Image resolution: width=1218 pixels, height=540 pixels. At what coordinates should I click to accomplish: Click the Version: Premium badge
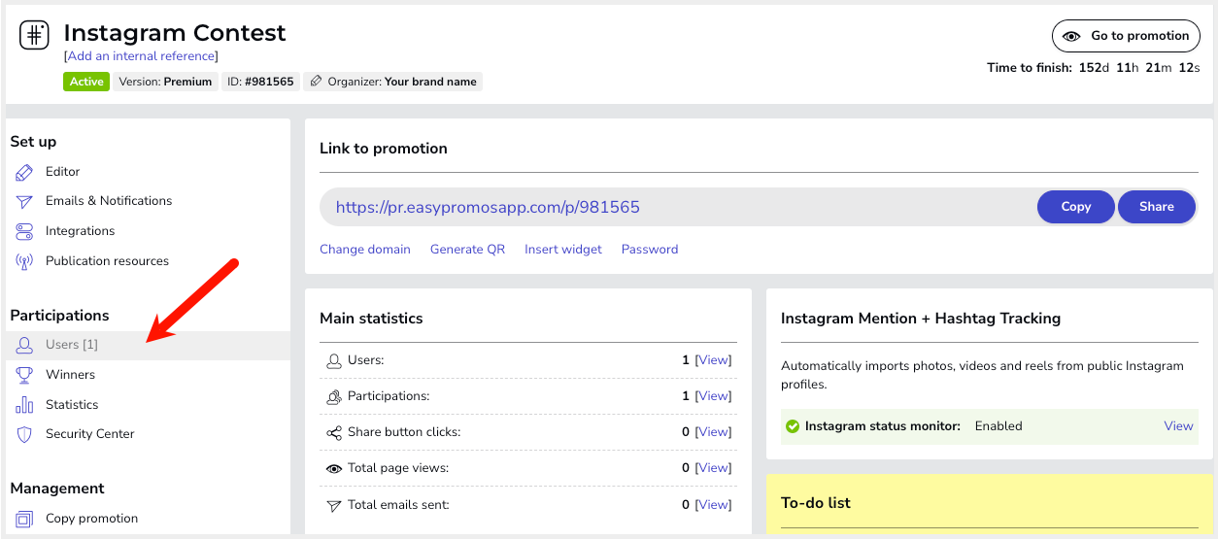point(165,82)
